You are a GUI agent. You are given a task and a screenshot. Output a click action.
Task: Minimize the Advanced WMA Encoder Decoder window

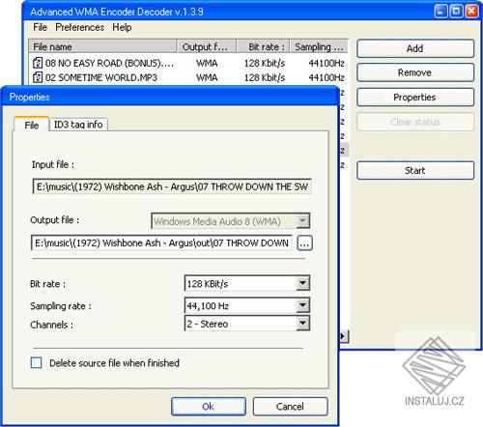click(440, 11)
